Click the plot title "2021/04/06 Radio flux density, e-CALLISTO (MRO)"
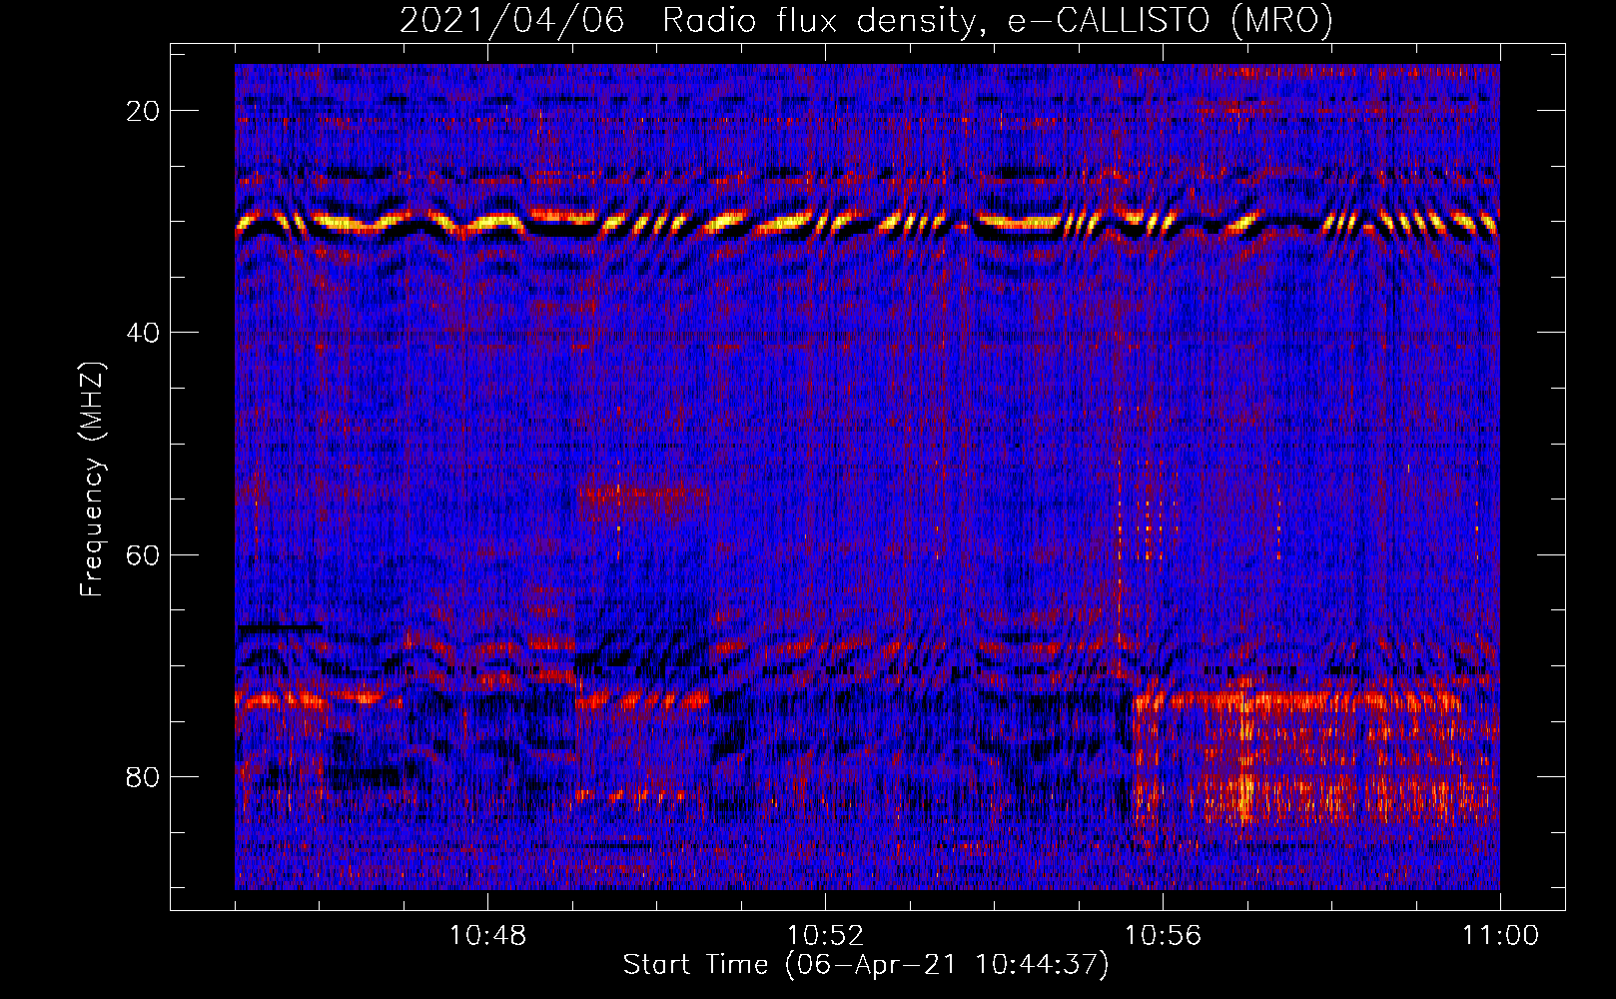This screenshot has height=999, width=1616. point(866,20)
